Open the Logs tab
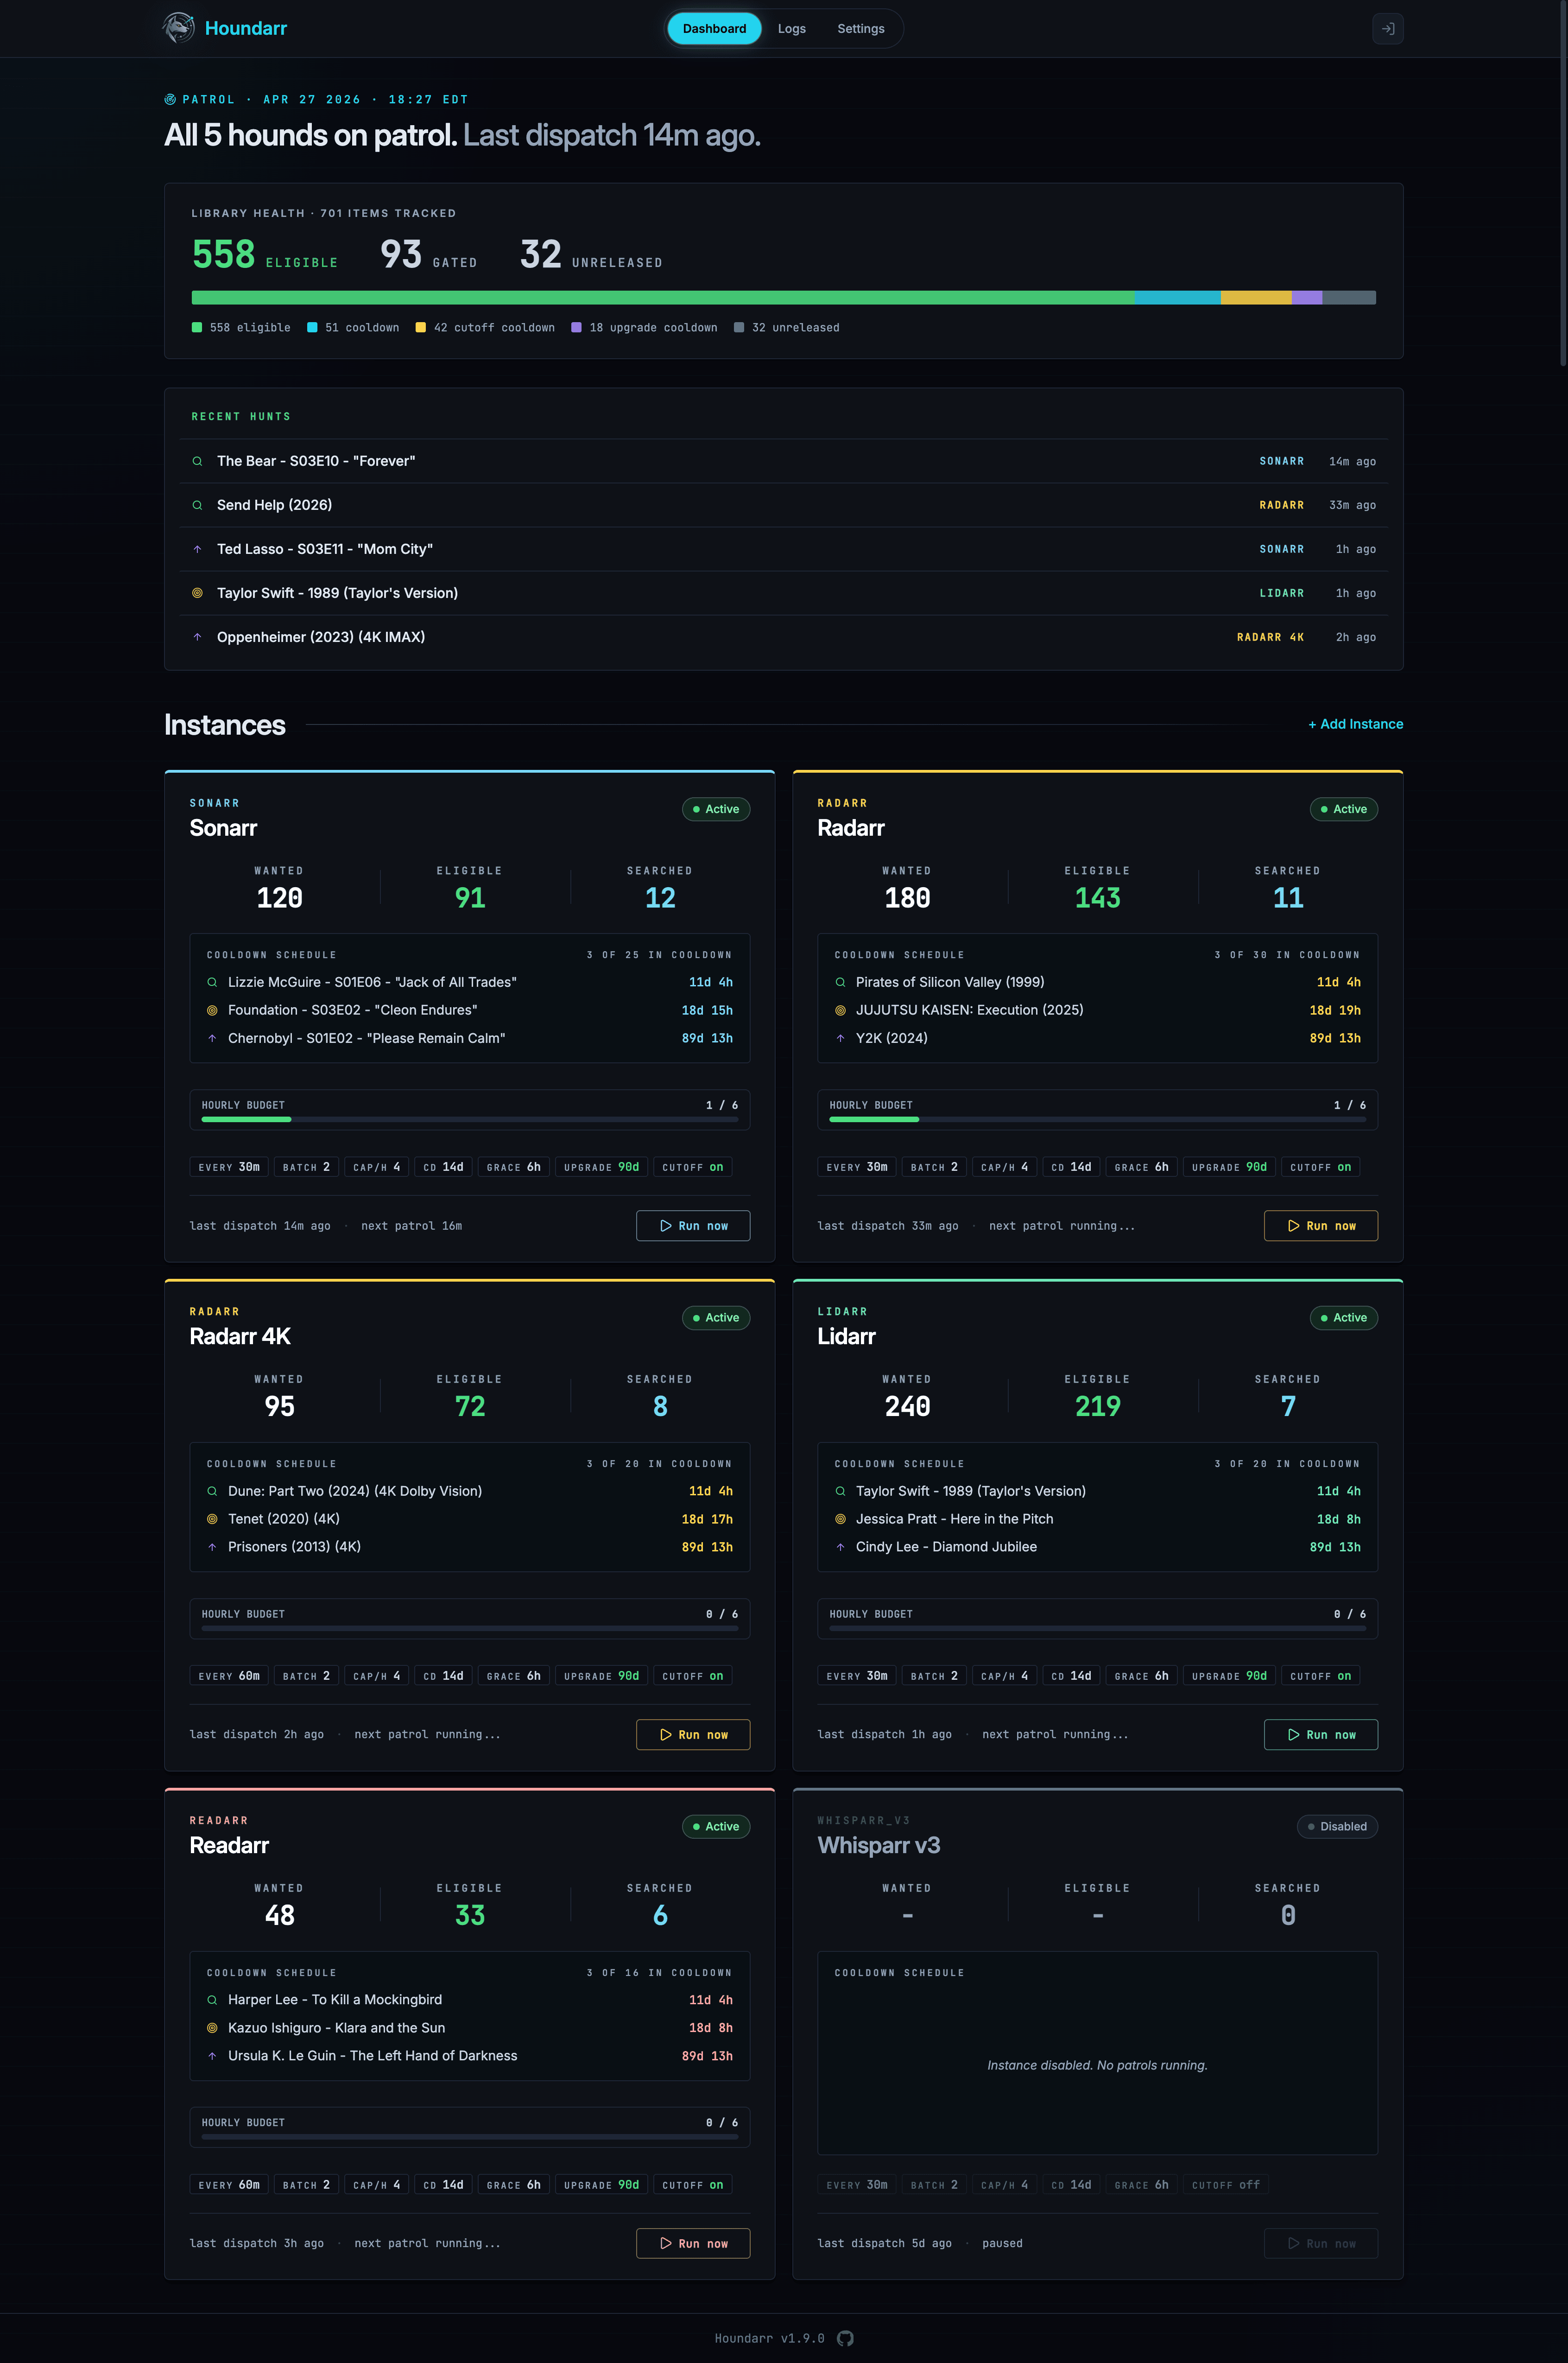The image size is (1568, 2363). point(792,29)
